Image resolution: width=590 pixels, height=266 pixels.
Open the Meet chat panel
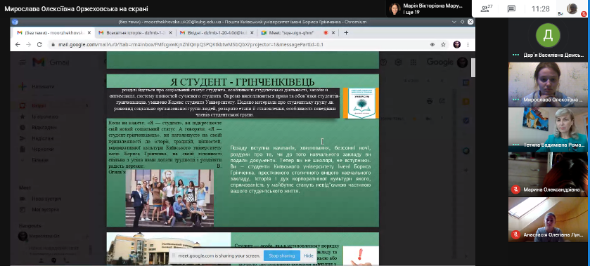pos(511,8)
